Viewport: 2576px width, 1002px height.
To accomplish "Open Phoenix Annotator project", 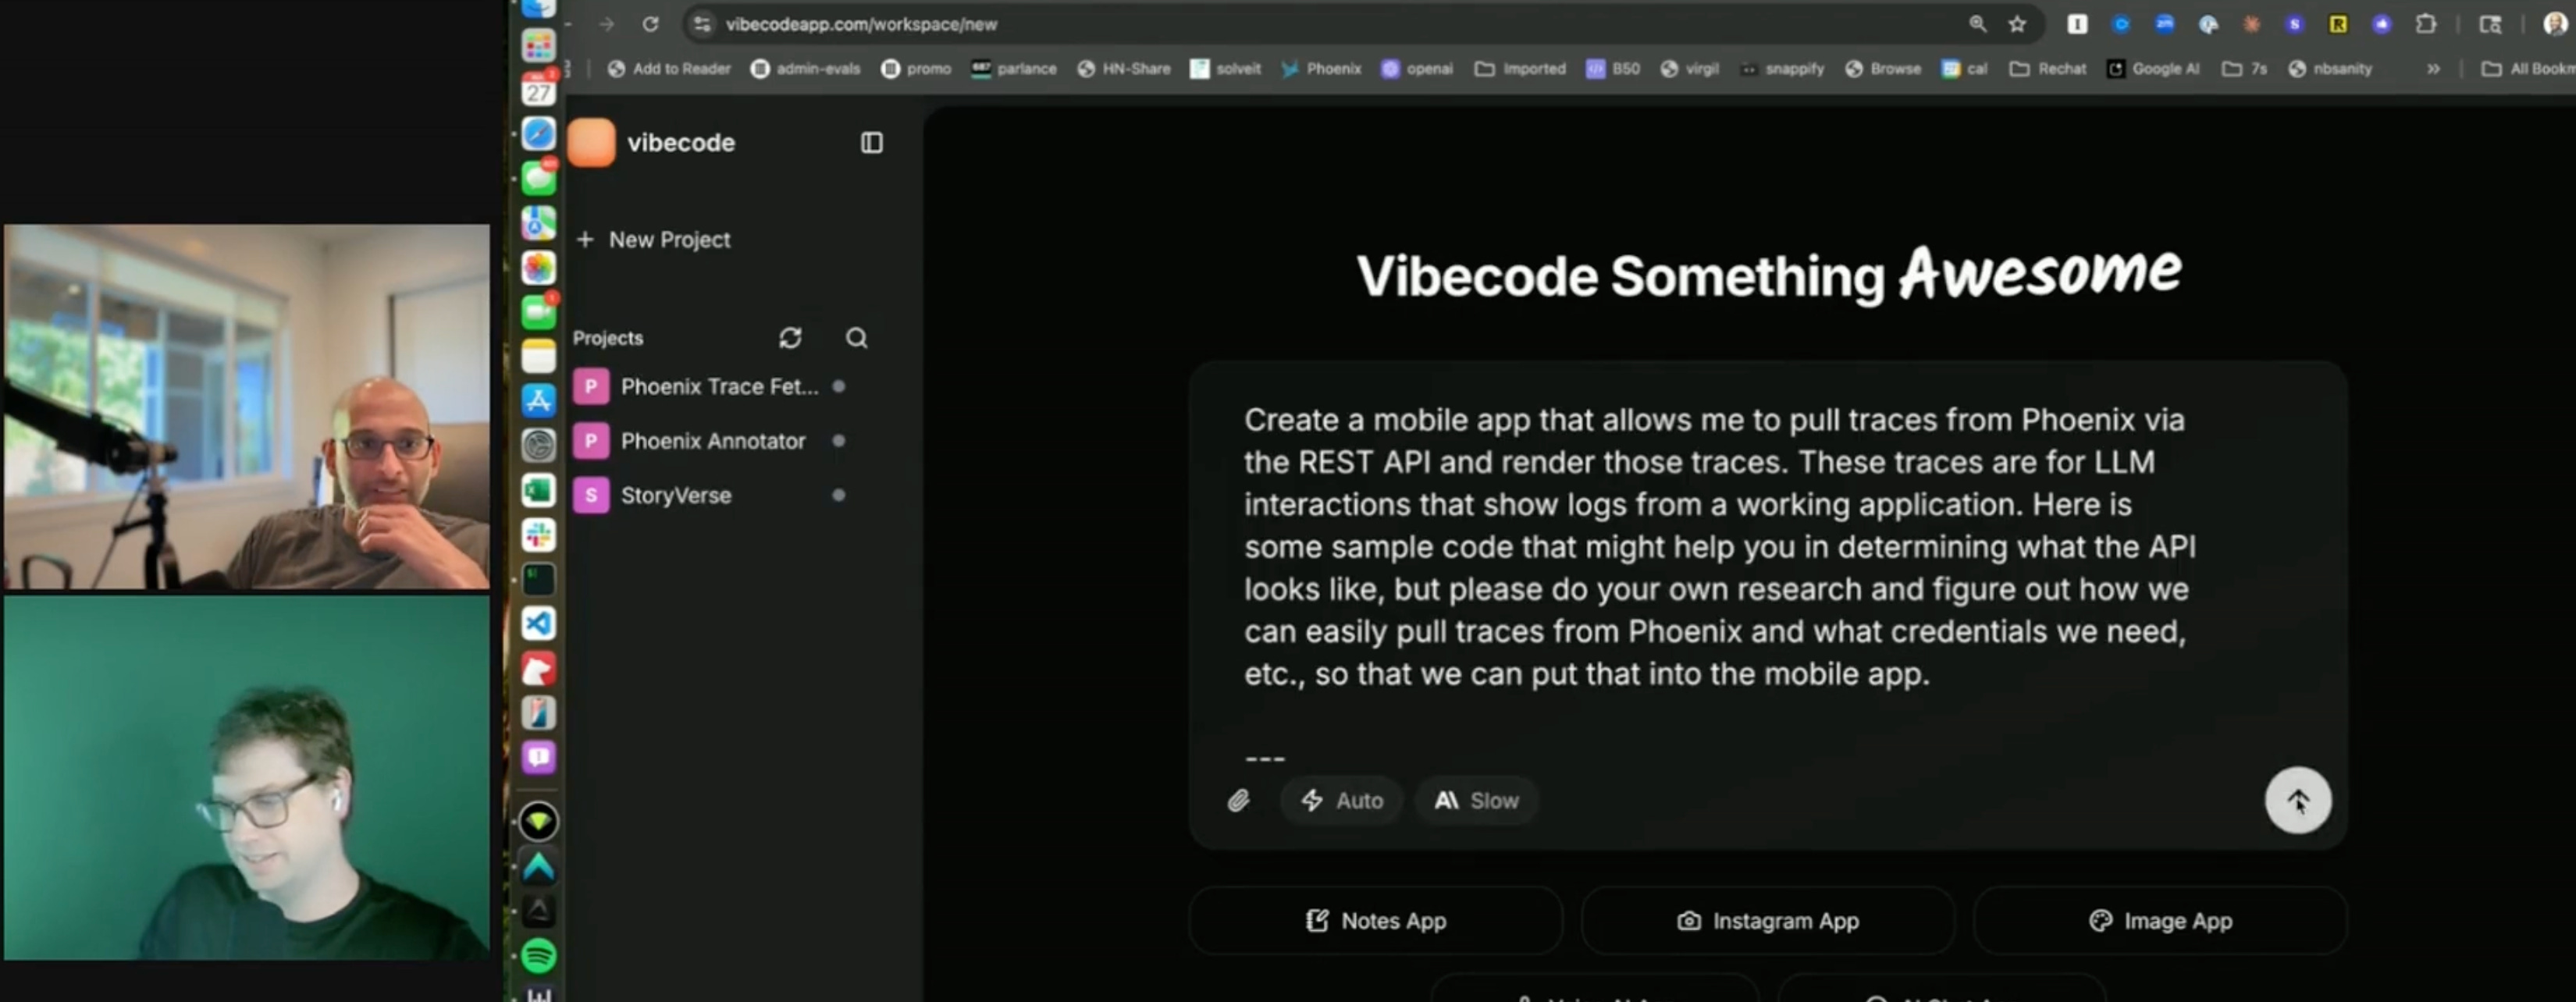I will (712, 441).
